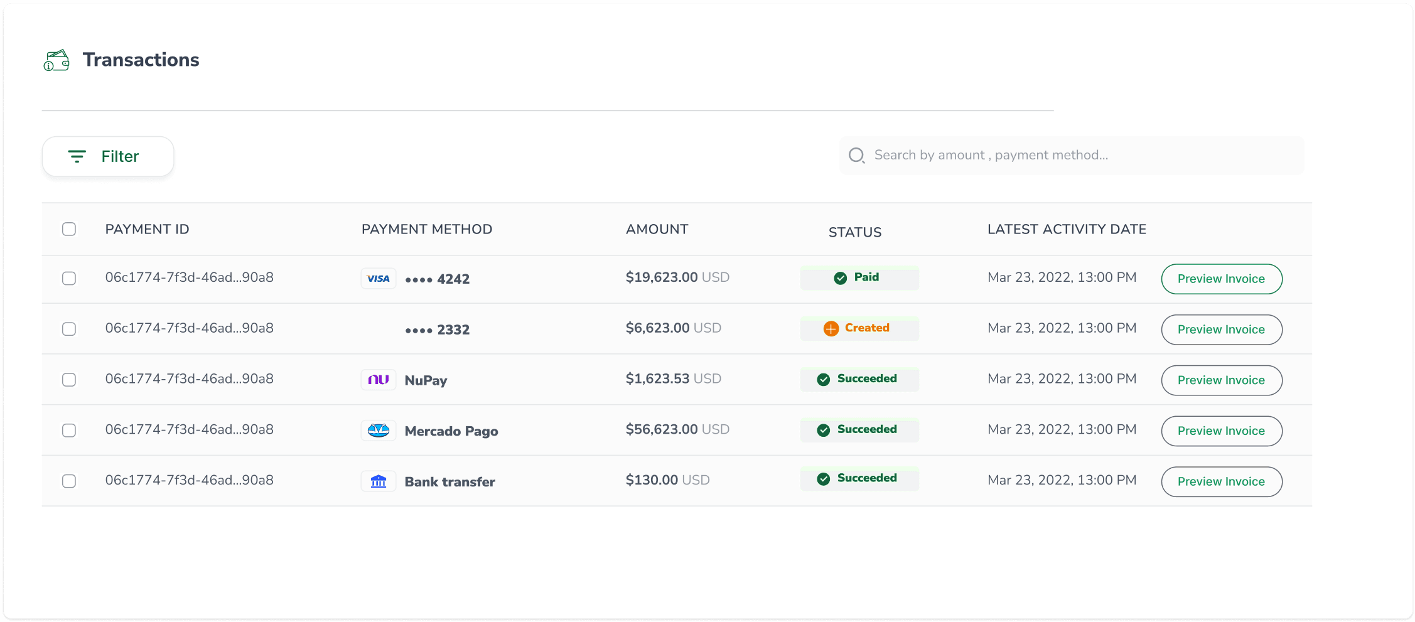The image size is (1415, 622).
Task: Click the Bank transfer building icon
Action: pos(379,481)
